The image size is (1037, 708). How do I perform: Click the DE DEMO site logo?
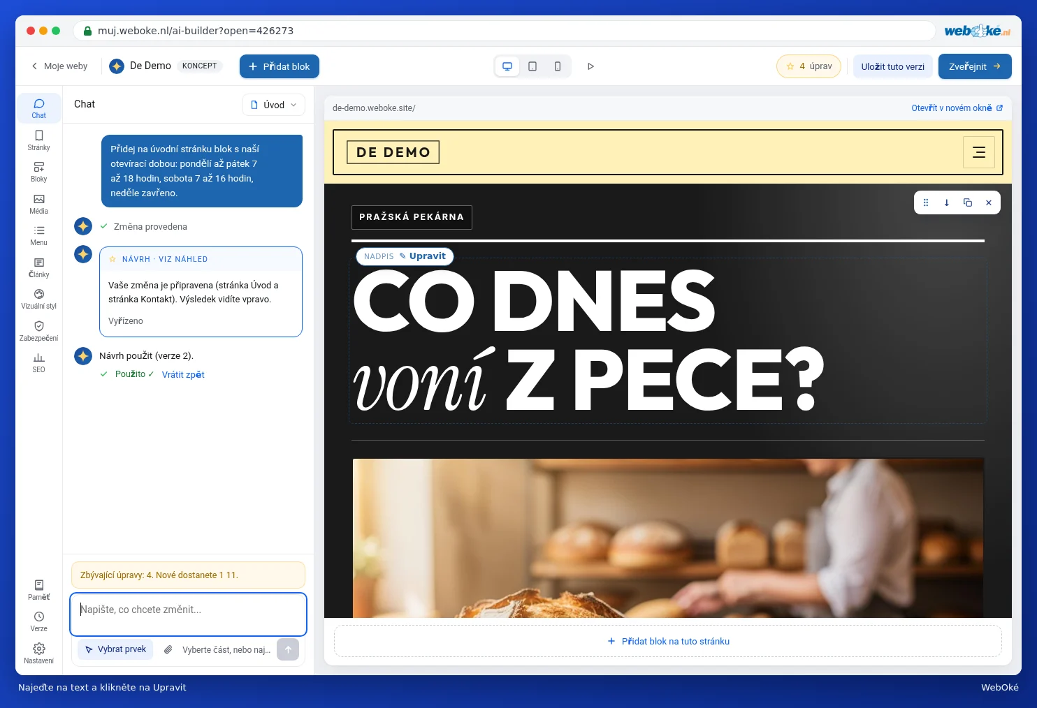393,152
